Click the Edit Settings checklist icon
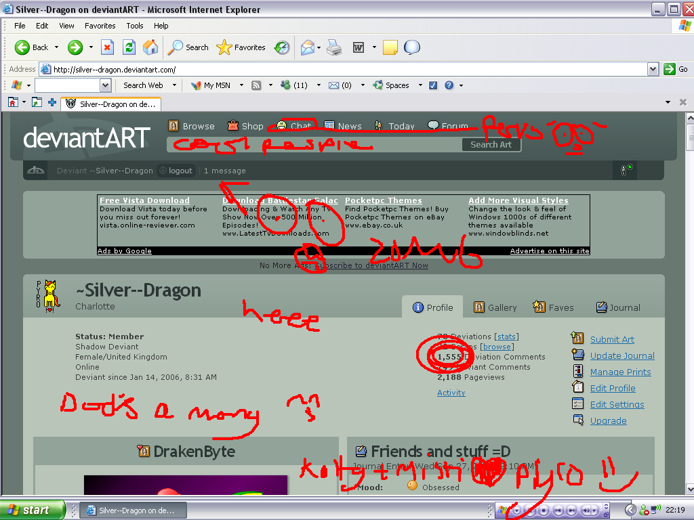This screenshot has width=694, height=520. pyautogui.click(x=577, y=404)
